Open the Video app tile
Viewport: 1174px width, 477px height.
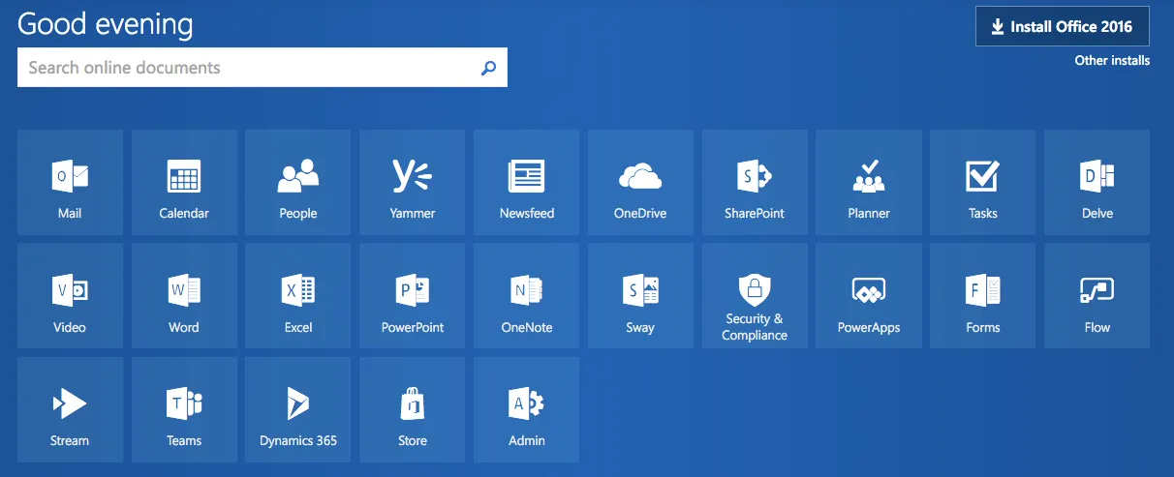pyautogui.click(x=70, y=296)
